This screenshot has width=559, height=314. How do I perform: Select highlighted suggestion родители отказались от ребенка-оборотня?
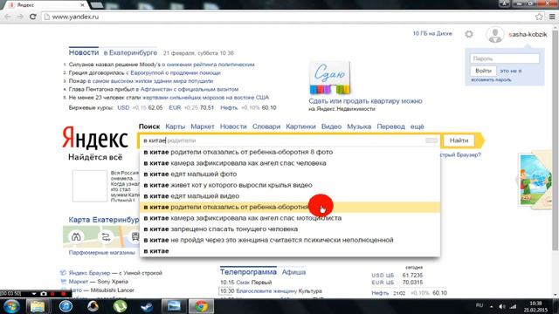coord(290,208)
